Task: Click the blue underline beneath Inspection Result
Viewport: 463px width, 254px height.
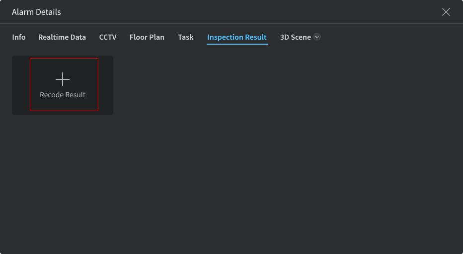Action: coord(237,44)
